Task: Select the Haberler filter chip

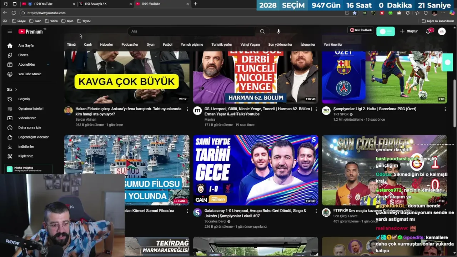Action: pos(106,45)
